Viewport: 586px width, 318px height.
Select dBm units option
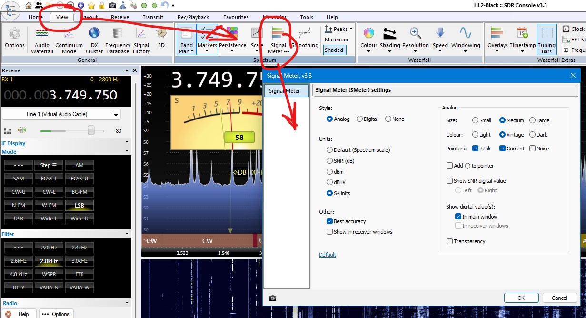coord(329,171)
